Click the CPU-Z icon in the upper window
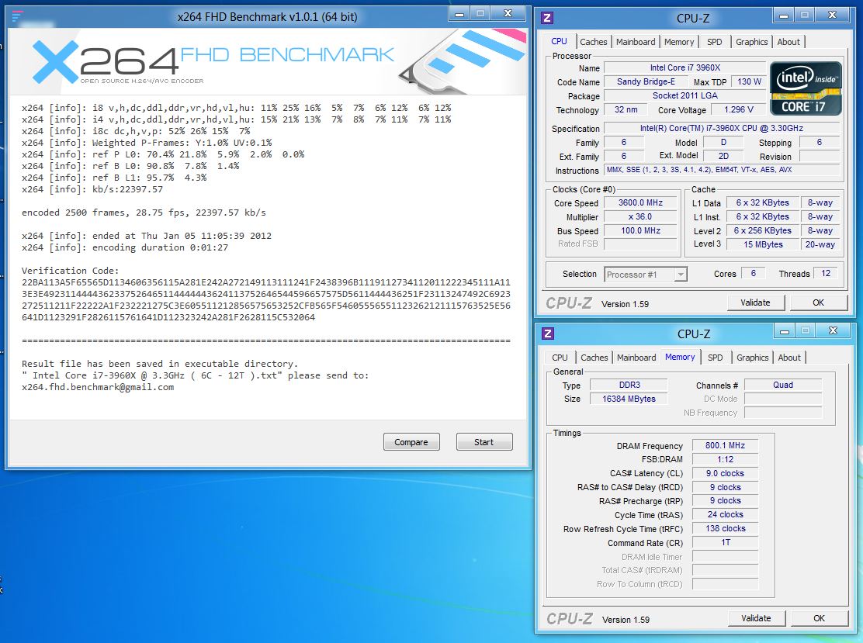The width and height of the screenshot is (863, 643). 547,18
